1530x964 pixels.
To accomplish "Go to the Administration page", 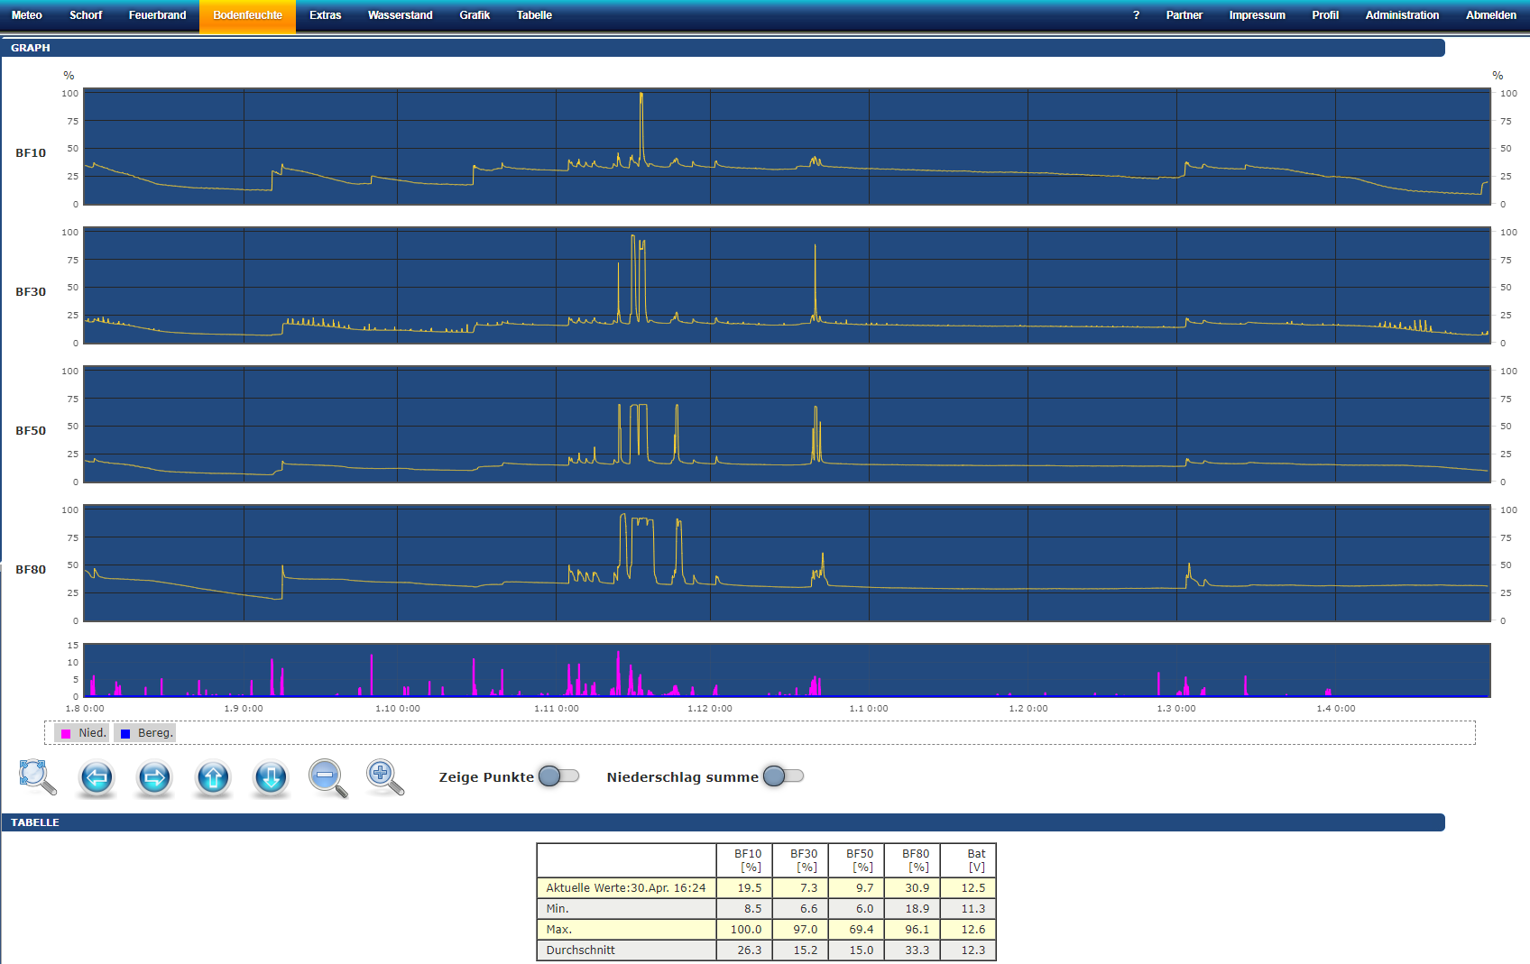I will [x=1402, y=15].
